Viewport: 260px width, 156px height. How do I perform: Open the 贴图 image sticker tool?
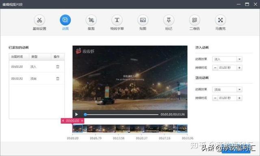pos(143,20)
